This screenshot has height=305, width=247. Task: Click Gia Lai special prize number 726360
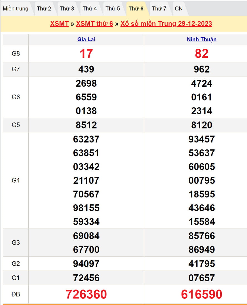click(86, 294)
